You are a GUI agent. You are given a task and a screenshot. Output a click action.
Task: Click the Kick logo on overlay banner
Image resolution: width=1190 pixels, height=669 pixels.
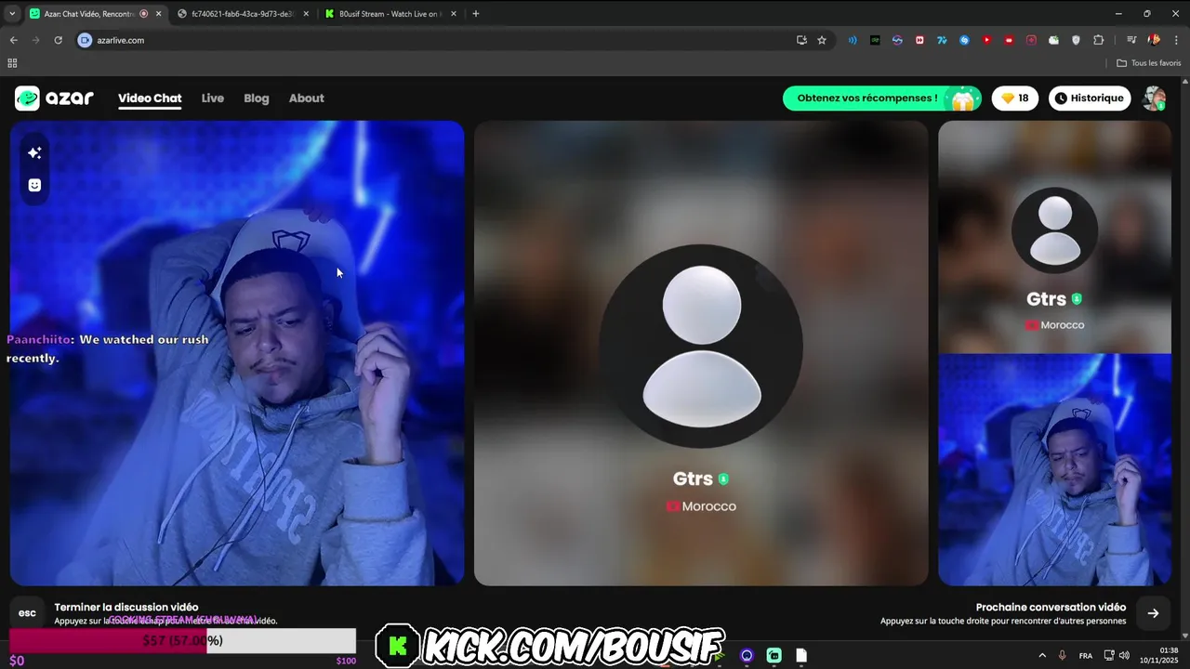click(x=398, y=646)
